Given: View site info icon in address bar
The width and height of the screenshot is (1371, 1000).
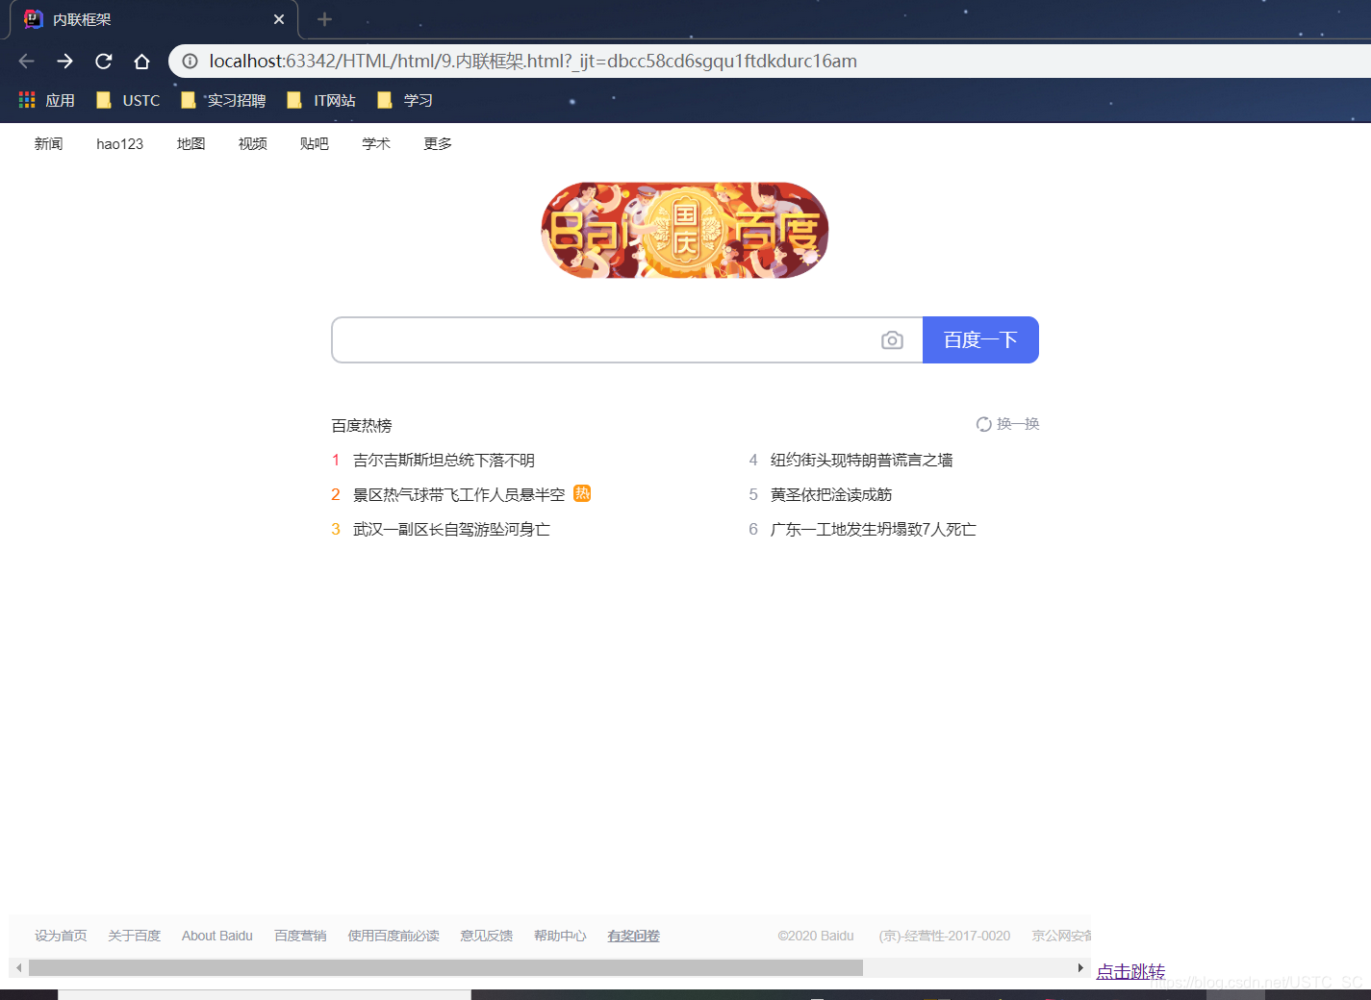Looking at the screenshot, I should pos(190,62).
